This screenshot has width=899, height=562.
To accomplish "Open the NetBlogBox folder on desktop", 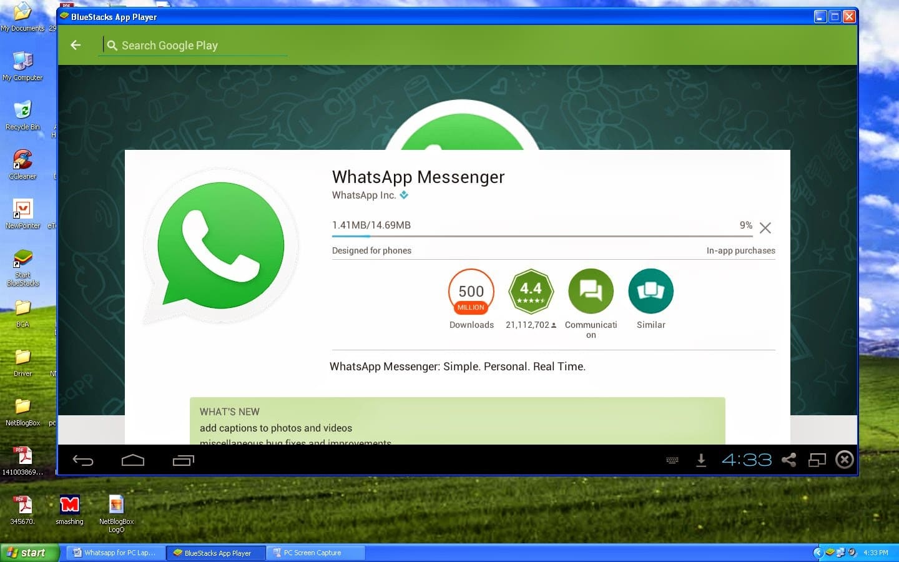I will point(22,412).
